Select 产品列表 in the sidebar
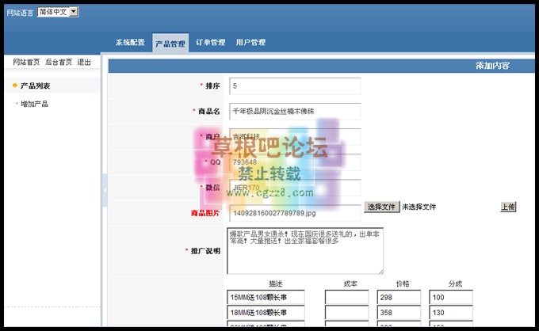 35,86
